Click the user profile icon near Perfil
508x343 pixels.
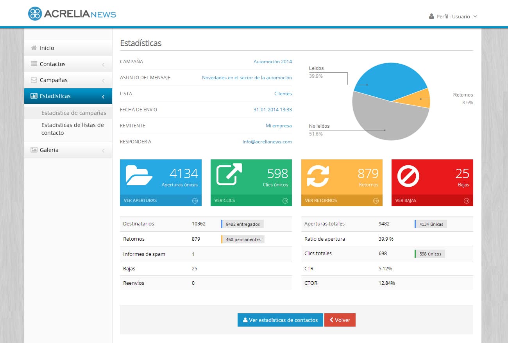click(431, 16)
